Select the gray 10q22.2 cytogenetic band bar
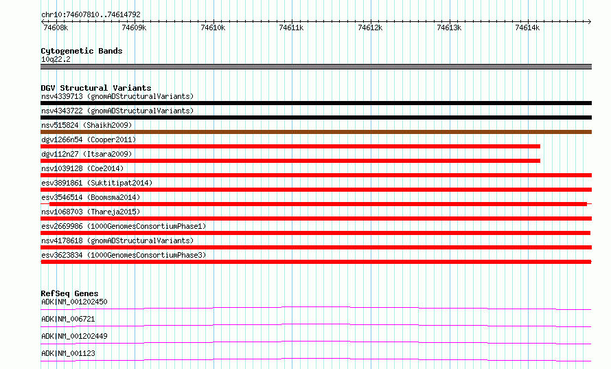The image size is (611, 369). pyautogui.click(x=316, y=67)
